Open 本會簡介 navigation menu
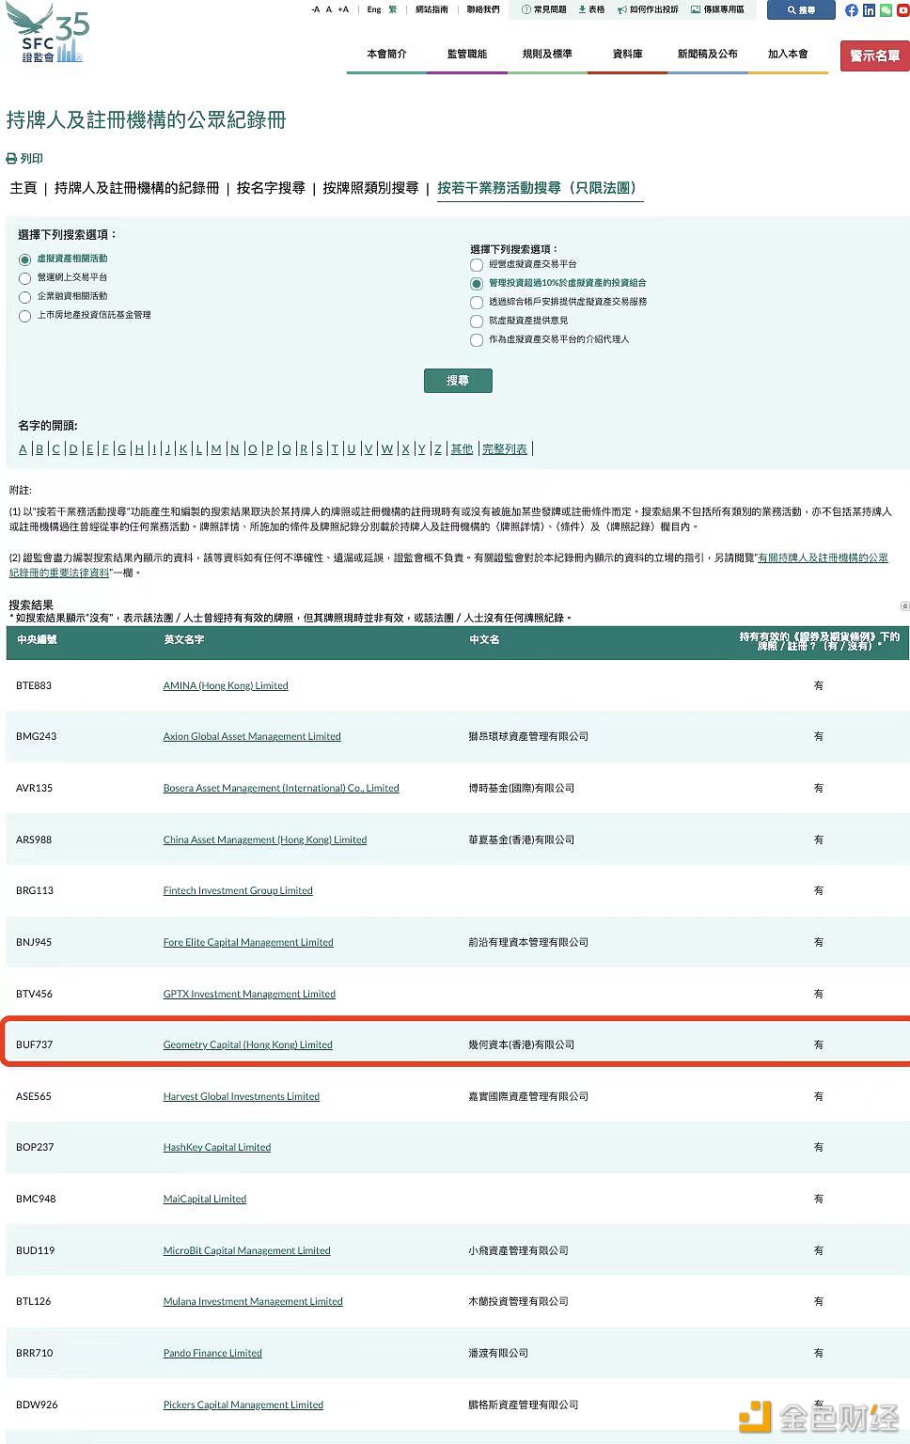 (x=386, y=55)
